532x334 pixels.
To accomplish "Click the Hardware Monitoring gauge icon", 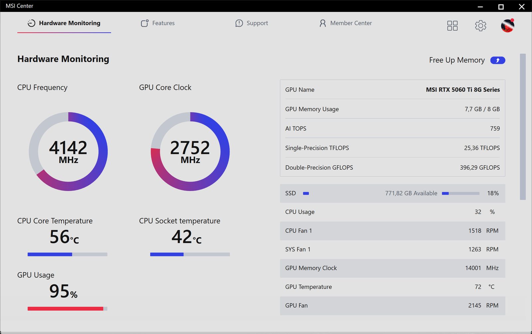I will (x=31, y=23).
